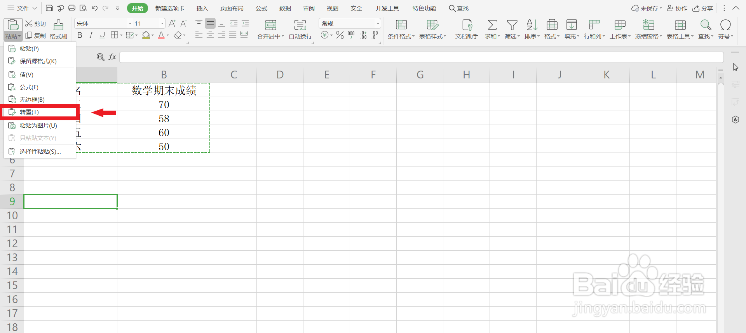Toggle Italic formatting
746x333 pixels.
[91, 35]
